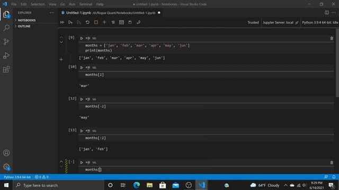Clear all cell outputs toolbar icon
Screen dimensions: 339x190
tap(113, 22)
